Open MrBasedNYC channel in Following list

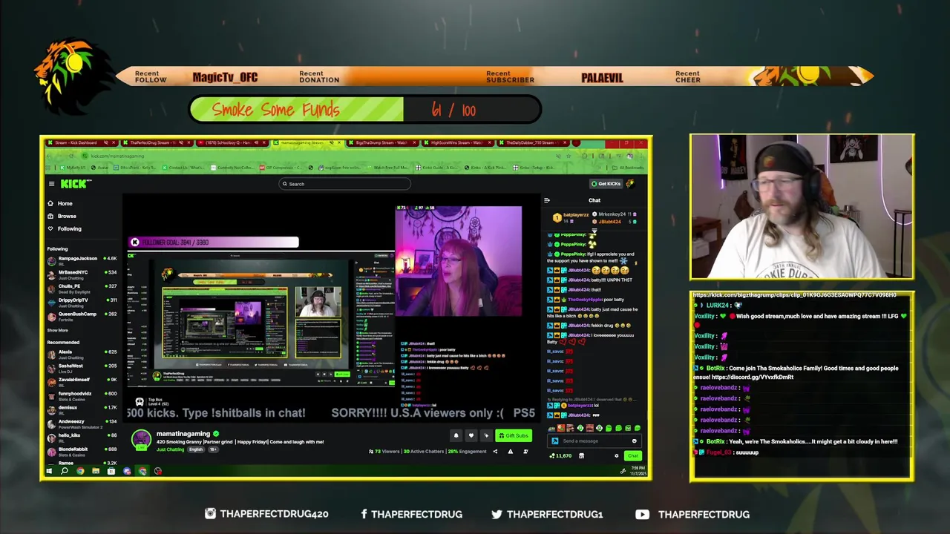point(82,274)
